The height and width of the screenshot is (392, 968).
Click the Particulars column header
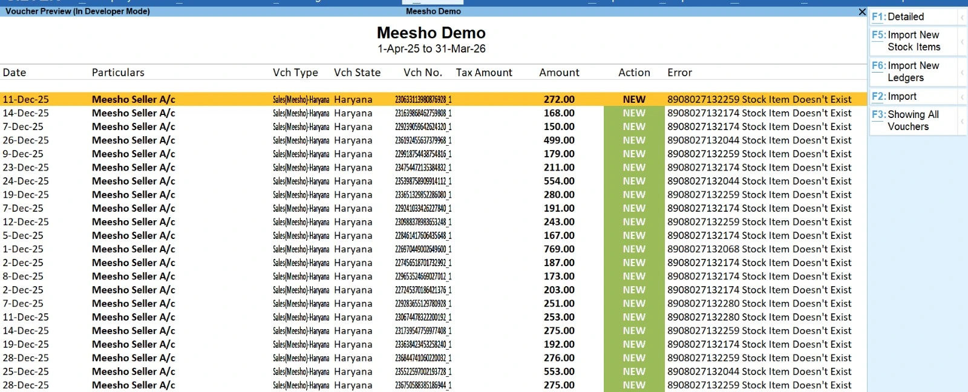pos(118,73)
